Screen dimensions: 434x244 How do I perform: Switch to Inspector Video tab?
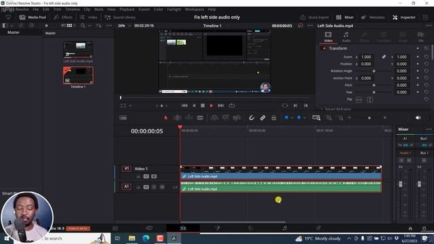(328, 37)
